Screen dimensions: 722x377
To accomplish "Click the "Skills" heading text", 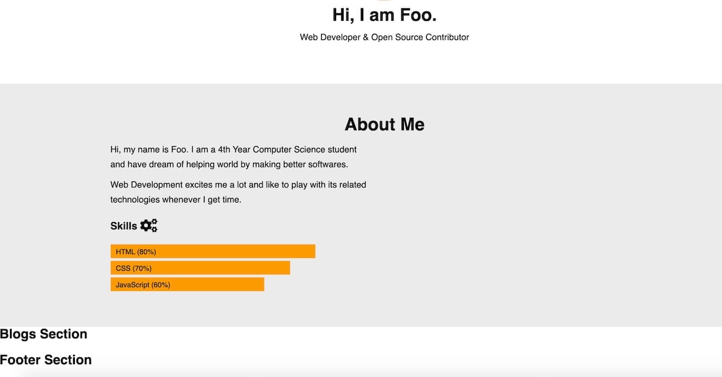I will (124, 226).
